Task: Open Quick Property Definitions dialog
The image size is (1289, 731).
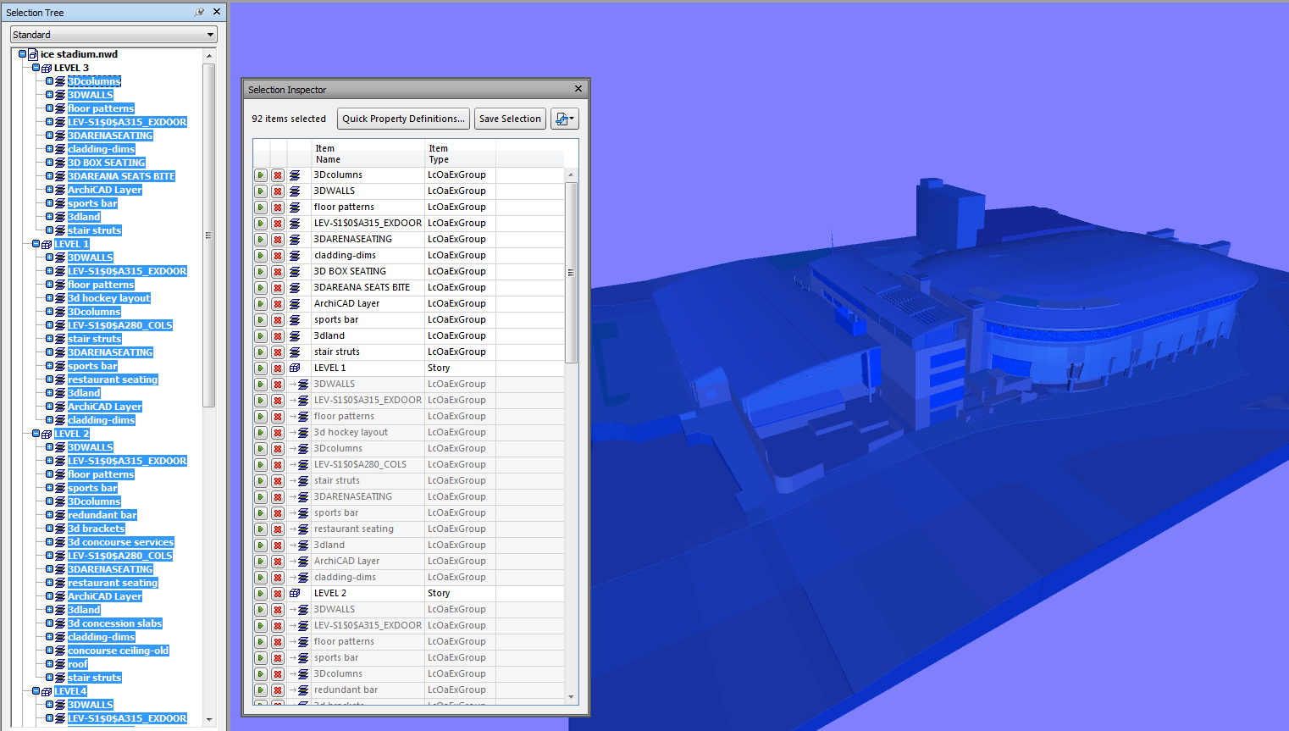Action: coord(404,119)
